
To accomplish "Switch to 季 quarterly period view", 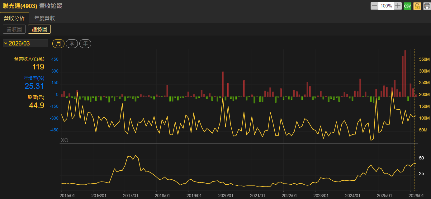I will point(72,44).
